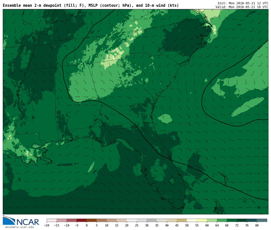
Task: Pick the brown swatch between 0 and 5
Action: [92, 220]
